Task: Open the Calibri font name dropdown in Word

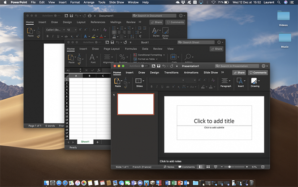Action: click(x=55, y=30)
